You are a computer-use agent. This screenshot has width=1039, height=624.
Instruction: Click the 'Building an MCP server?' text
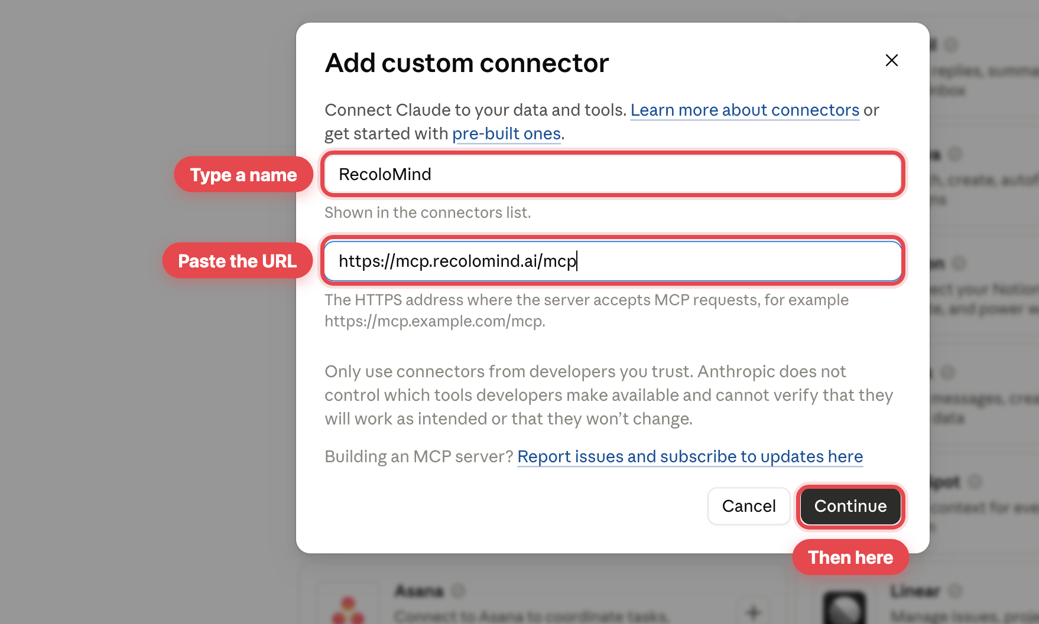419,457
